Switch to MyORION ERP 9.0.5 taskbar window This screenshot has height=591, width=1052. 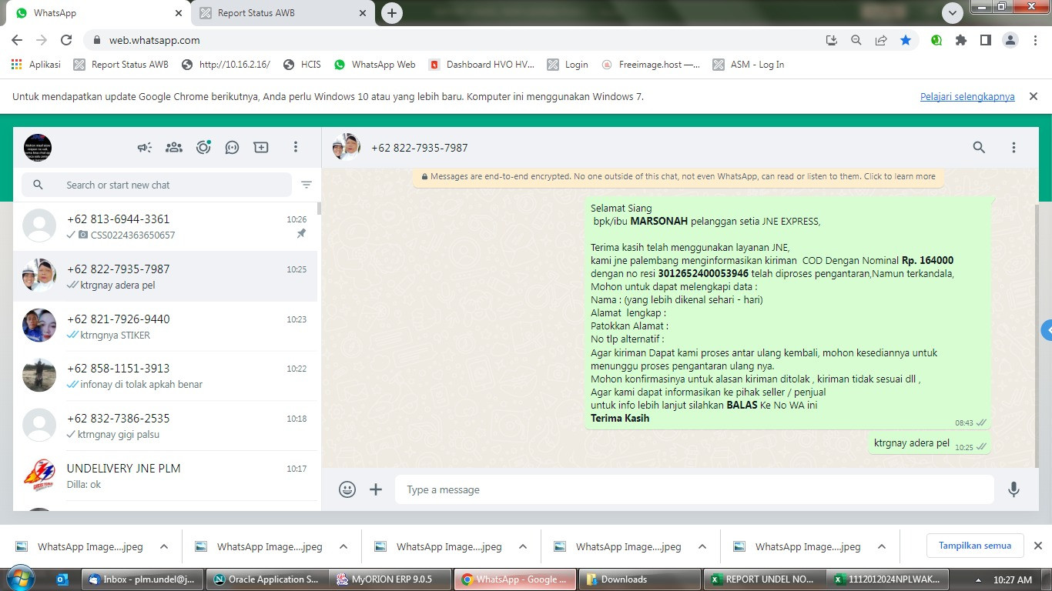coord(389,579)
